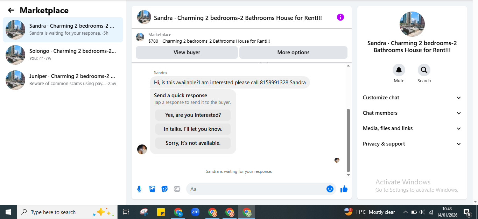
Task: Open conversation info with purple icon
Action: (x=340, y=17)
